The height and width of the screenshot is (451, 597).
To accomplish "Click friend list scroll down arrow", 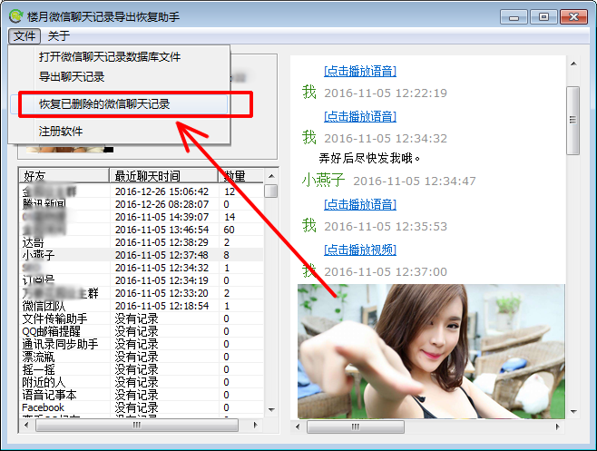I will (x=271, y=410).
